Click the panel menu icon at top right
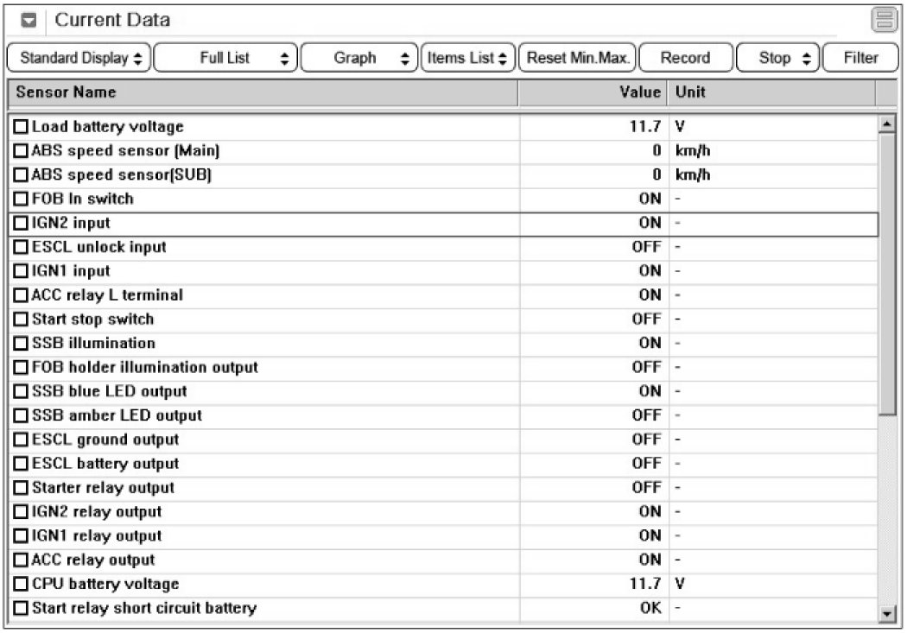907x633 pixels. click(x=884, y=20)
